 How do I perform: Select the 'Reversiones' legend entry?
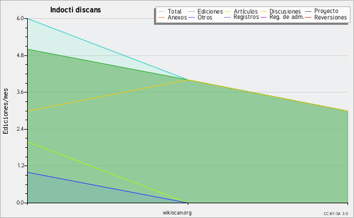[x=326, y=17]
